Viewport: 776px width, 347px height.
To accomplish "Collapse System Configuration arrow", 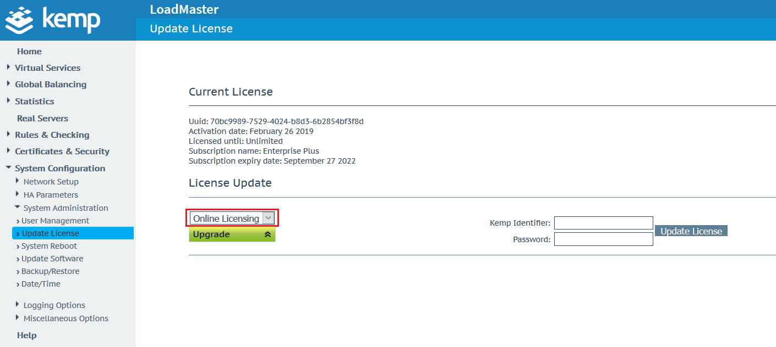I will click(8, 167).
